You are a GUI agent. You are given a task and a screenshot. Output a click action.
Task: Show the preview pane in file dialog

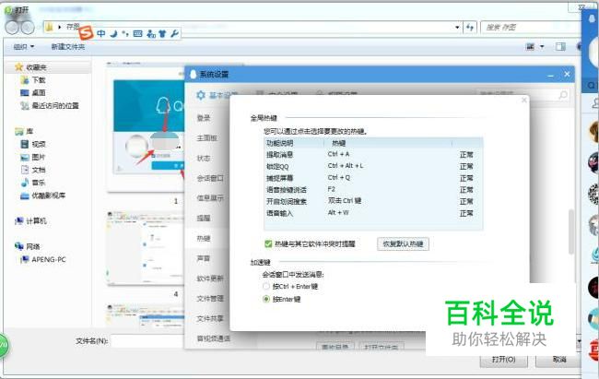560,47
